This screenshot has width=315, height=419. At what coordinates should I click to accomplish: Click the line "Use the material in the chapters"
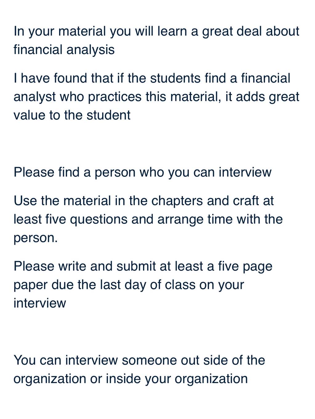click(144, 201)
